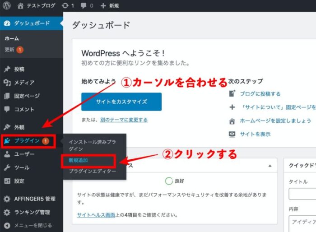Click the プラグイン plug icon
Screen dimensions: 316x232
coord(7,141)
